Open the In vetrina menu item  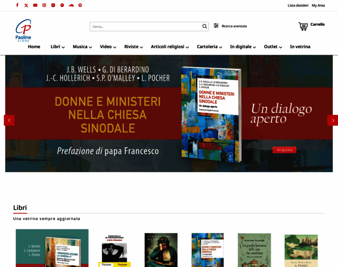300,47
